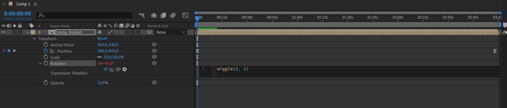This screenshot has height=108, width=507.
Task: Toggle the Scale constrain proportions link
Action: (99, 57)
